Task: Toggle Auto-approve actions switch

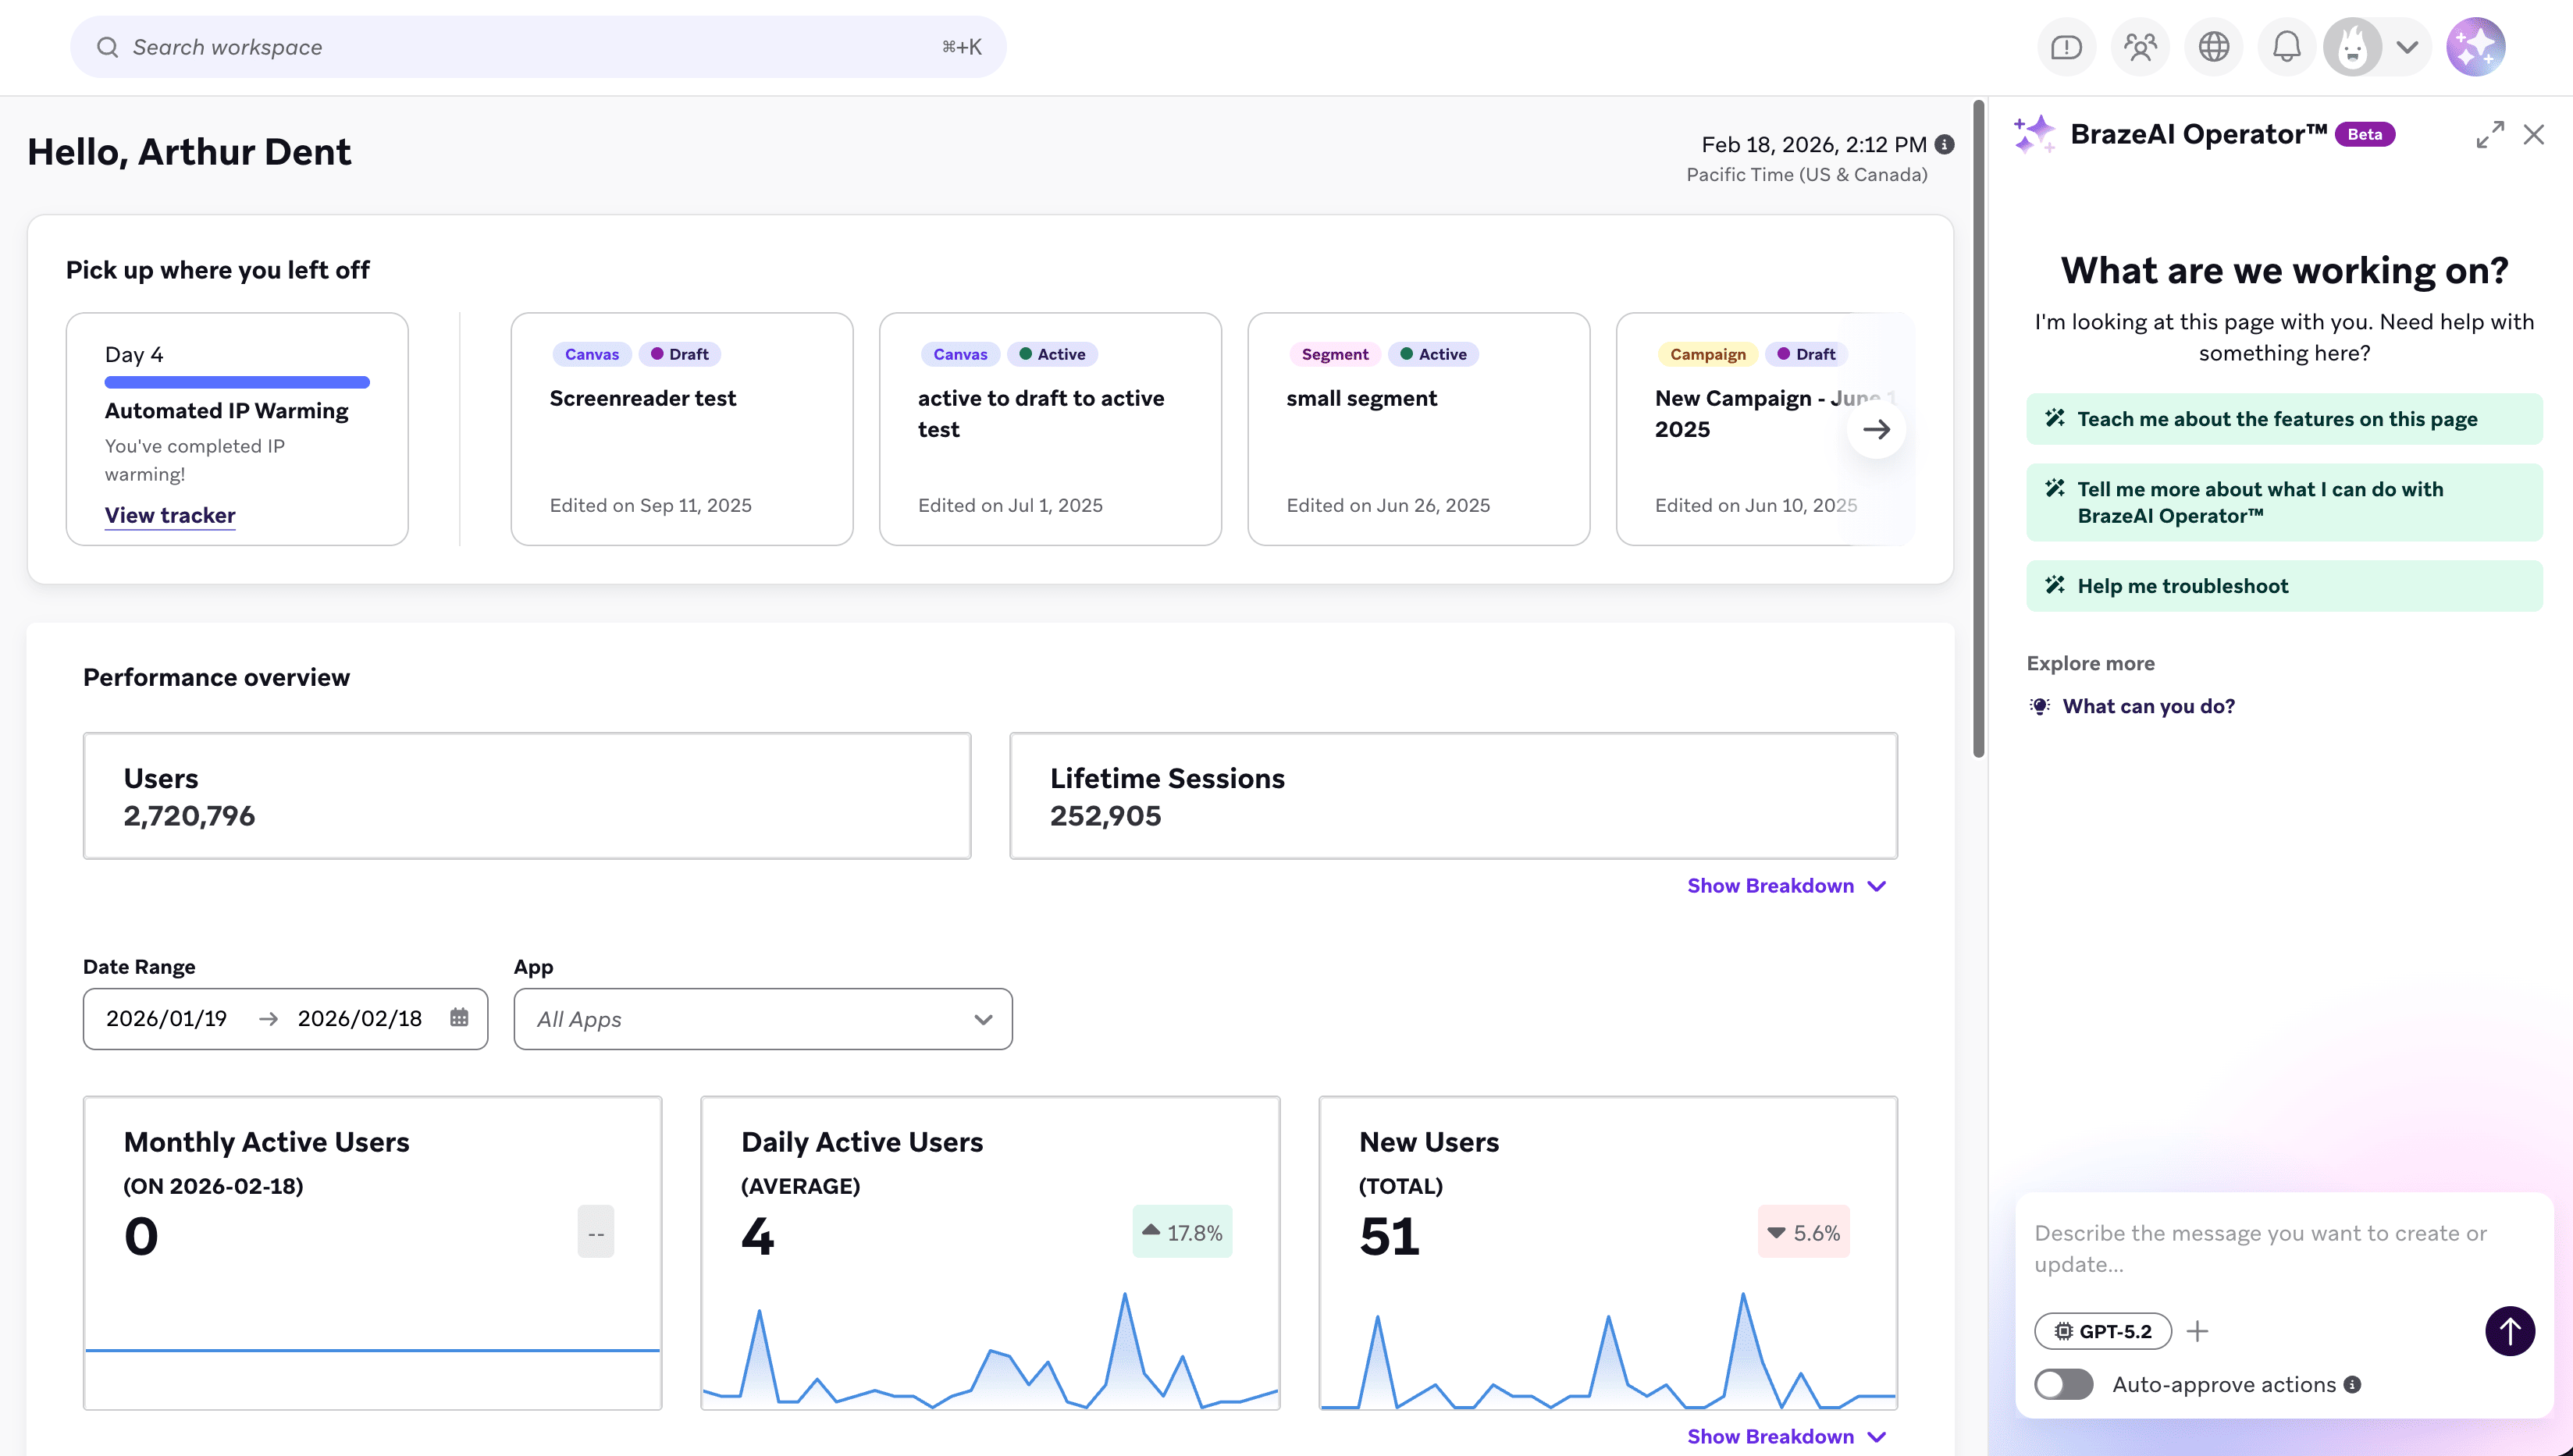Action: (2062, 1384)
